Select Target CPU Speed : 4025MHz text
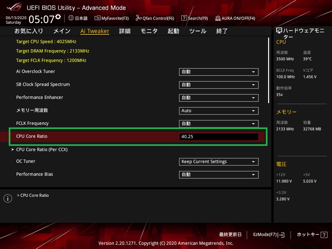 (x=46, y=41)
